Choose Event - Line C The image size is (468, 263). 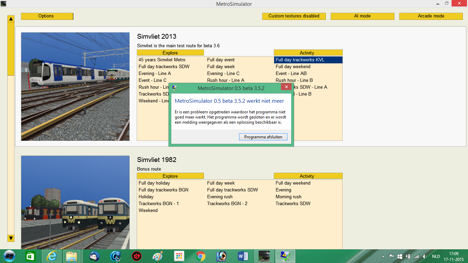point(152,80)
